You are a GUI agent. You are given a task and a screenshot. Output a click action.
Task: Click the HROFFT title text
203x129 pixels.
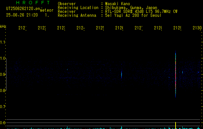(33, 3)
